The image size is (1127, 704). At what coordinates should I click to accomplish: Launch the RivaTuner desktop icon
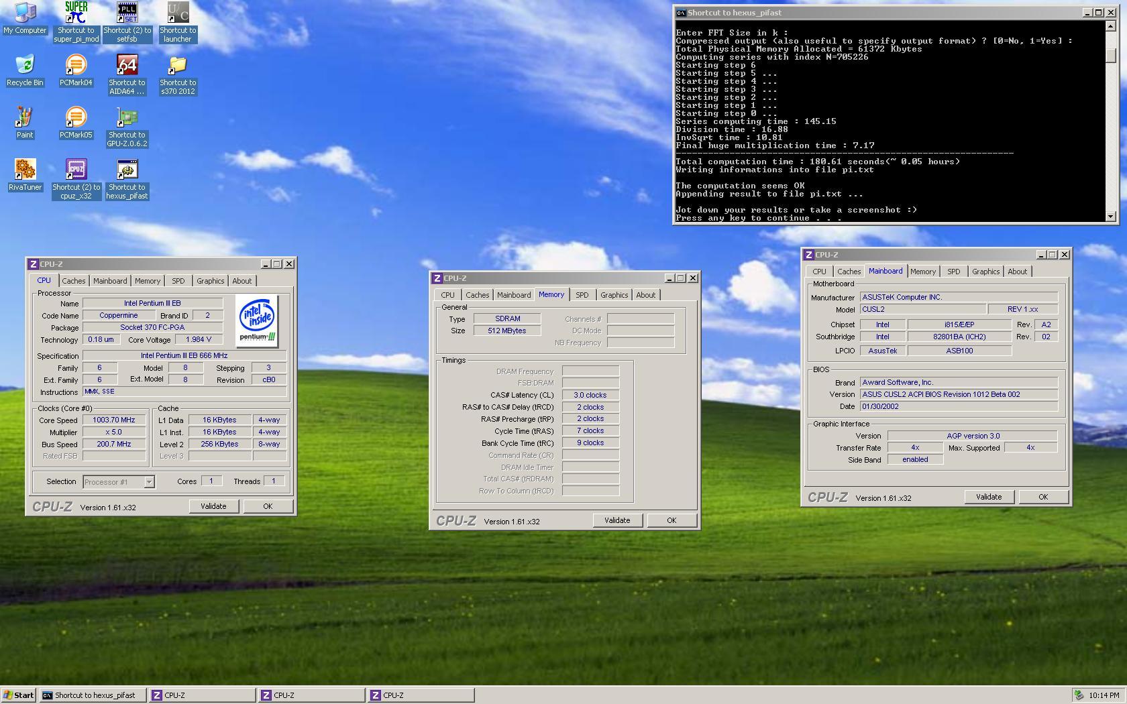coord(25,175)
